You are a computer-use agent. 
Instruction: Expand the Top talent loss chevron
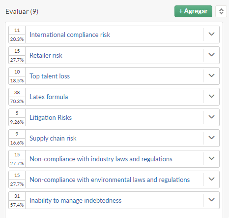[211, 76]
